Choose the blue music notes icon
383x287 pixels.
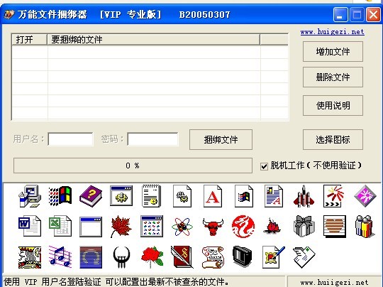pyautogui.click(x=60, y=257)
